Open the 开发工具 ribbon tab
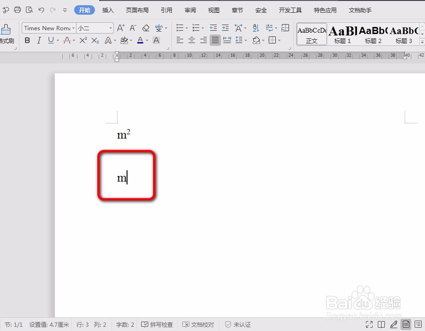 coord(290,10)
